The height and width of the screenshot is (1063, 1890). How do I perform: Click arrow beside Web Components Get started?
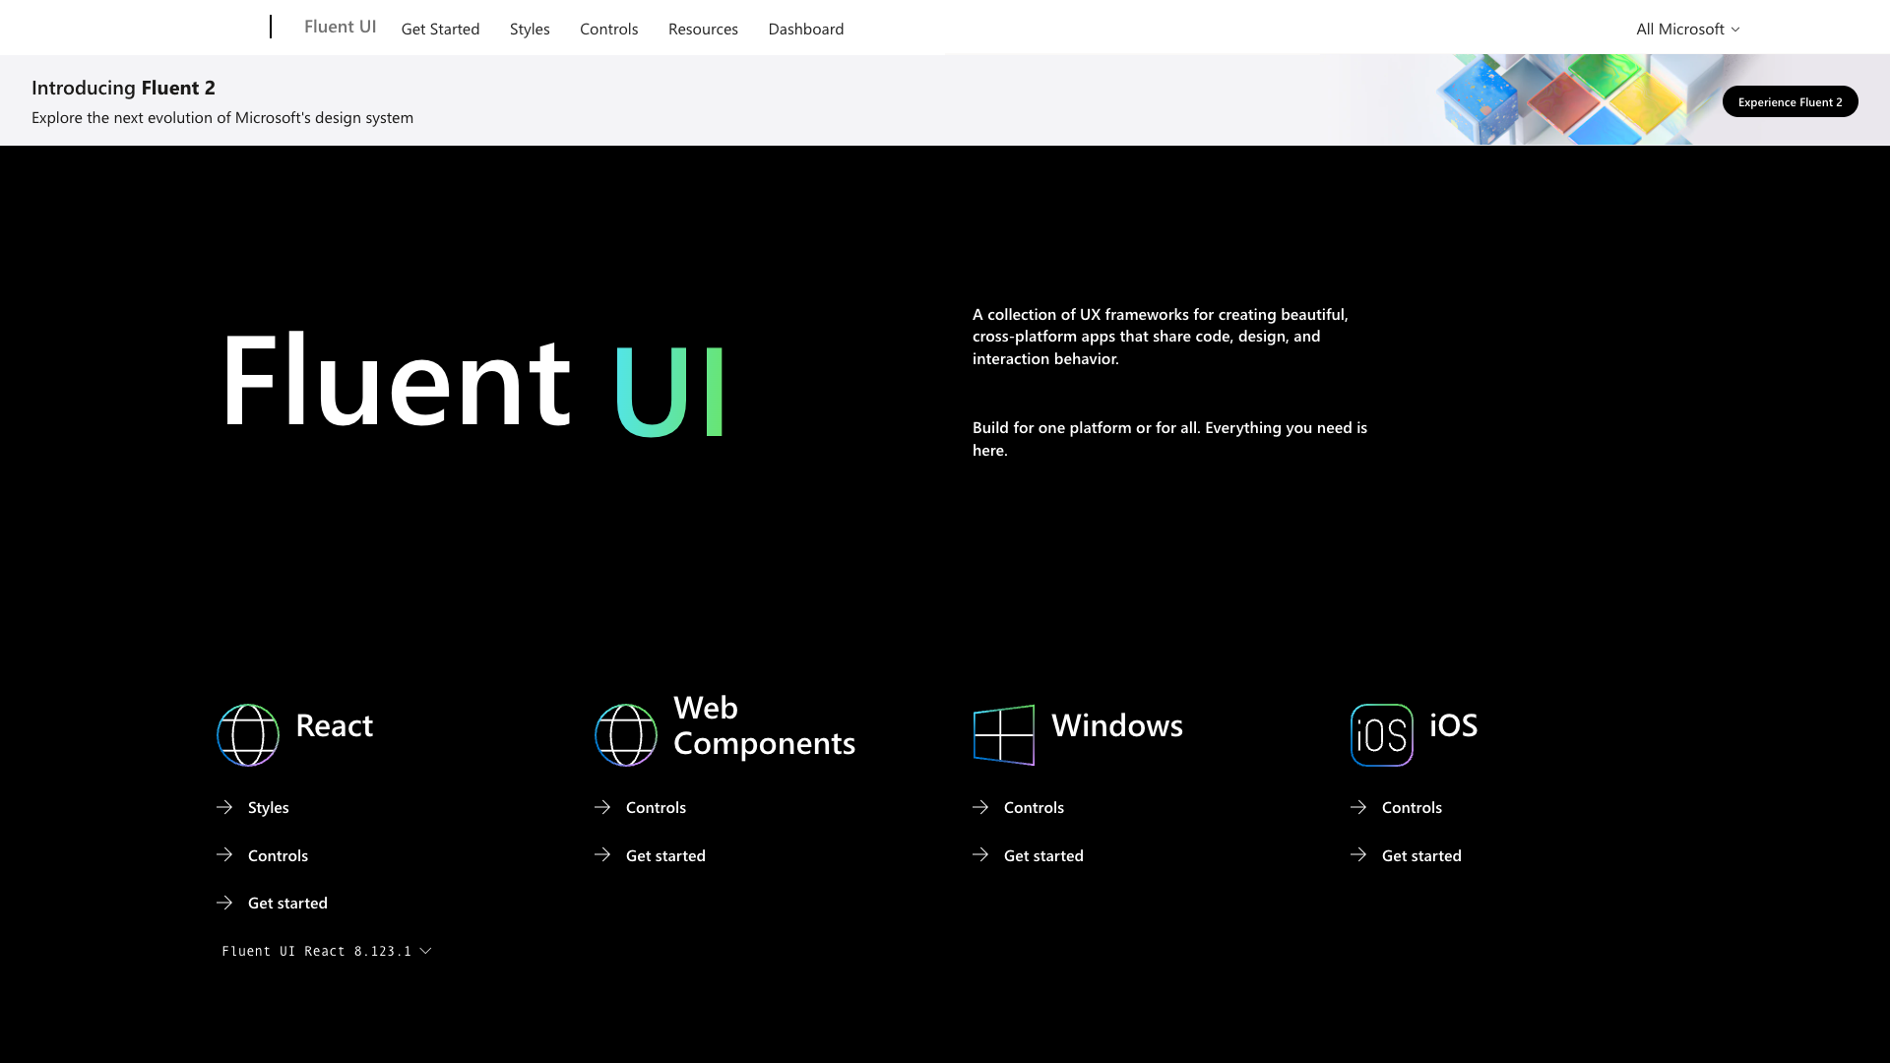pyautogui.click(x=602, y=854)
